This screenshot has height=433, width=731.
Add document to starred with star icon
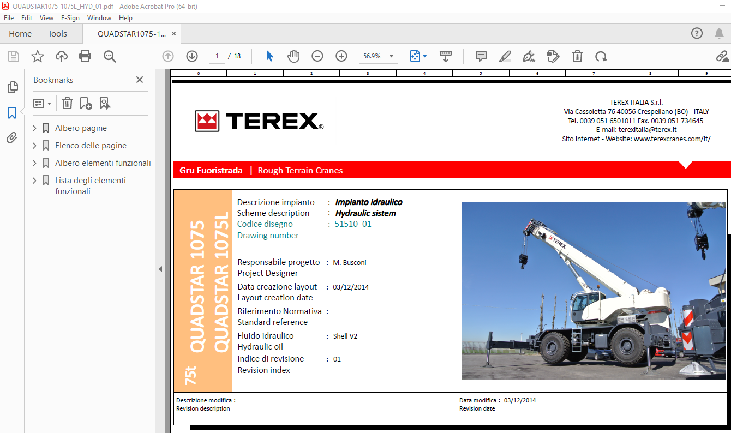(x=37, y=56)
